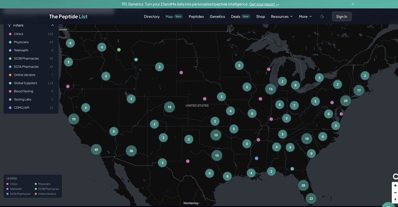The height and width of the screenshot is (207, 398).
Task: Zoom in on the map
Action: tap(395, 185)
